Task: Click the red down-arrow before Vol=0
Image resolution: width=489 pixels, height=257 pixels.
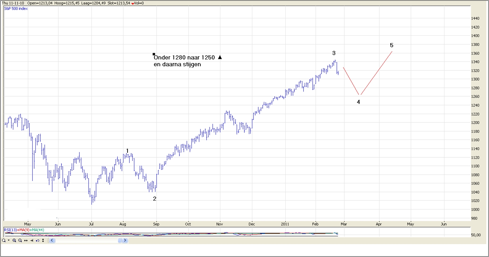Action: (133, 3)
